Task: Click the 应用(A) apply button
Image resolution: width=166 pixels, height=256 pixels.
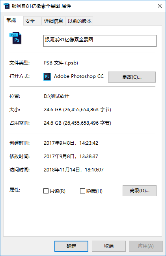Action: pos(146,246)
